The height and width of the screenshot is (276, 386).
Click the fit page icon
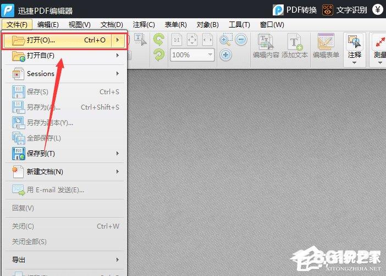coord(192,40)
